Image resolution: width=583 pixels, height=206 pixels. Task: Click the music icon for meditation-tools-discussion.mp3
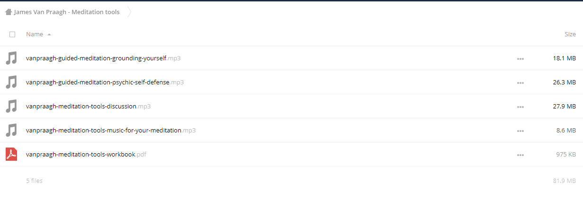(11, 107)
